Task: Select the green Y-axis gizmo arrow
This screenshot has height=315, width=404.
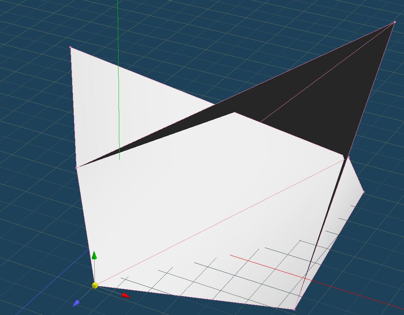Action: (94, 255)
